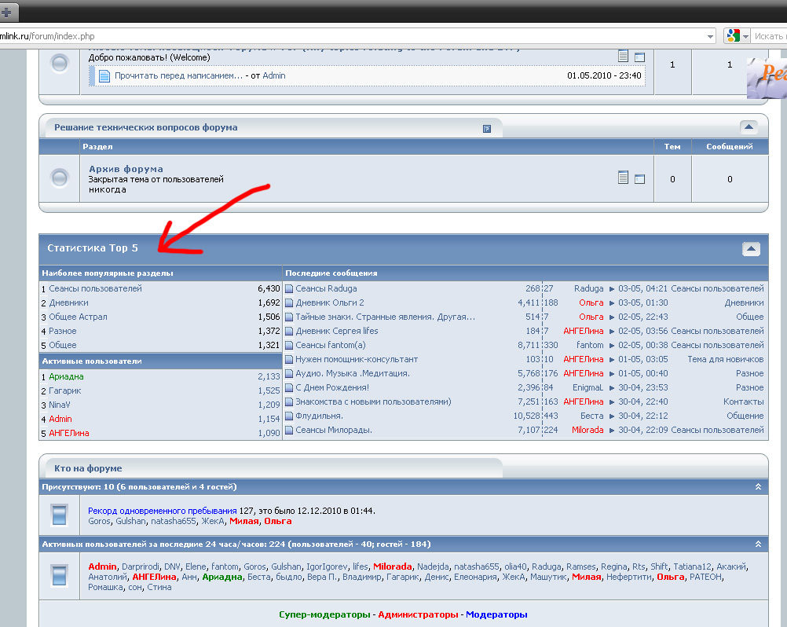Click the 'Архив форума' status icon
787x627 pixels.
coord(60,178)
